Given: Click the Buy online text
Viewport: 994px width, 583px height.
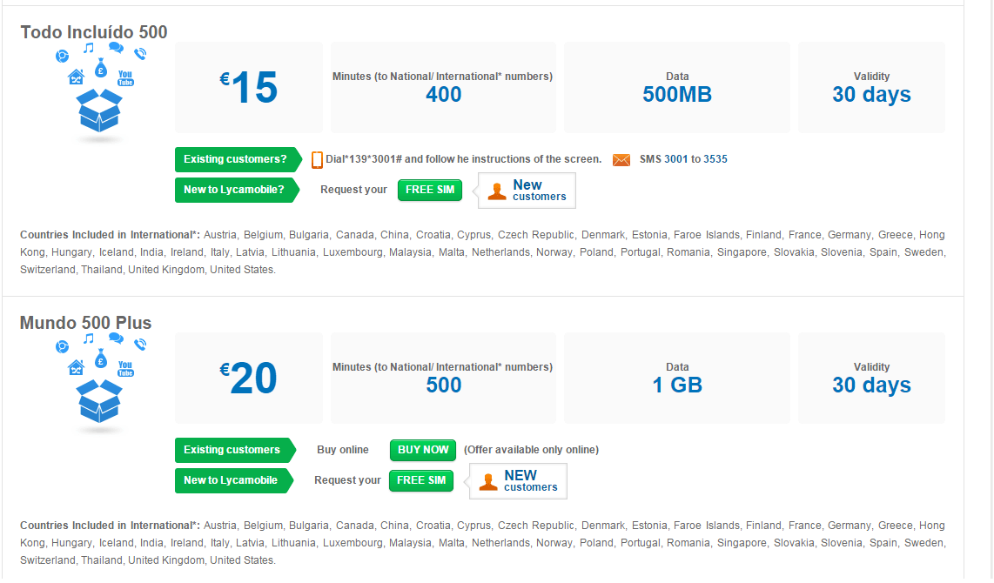Looking at the screenshot, I should tap(343, 450).
